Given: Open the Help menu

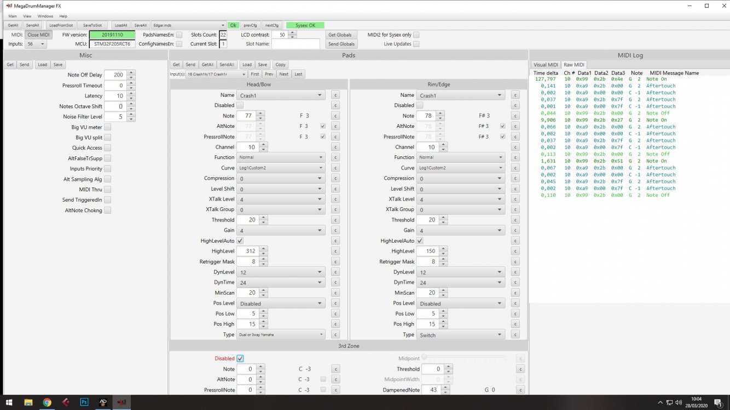Looking at the screenshot, I should point(63,16).
